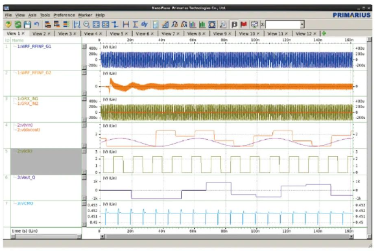Select signal 3:VCMO in the list
The image size is (380, 251).
[25, 203]
